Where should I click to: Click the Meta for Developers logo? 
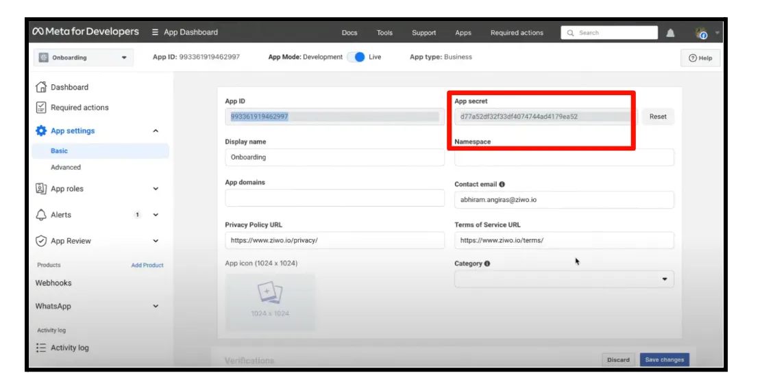tap(86, 31)
